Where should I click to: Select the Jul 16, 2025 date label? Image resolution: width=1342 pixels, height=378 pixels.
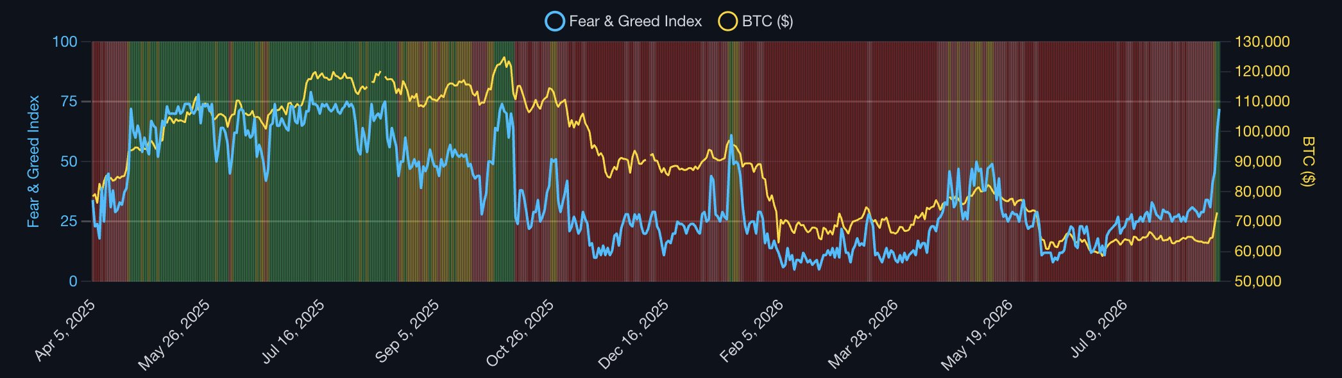pyautogui.click(x=293, y=331)
